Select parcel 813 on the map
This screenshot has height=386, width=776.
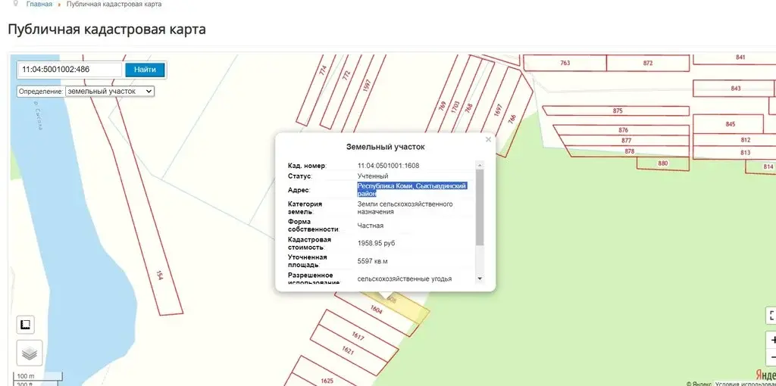point(746,153)
